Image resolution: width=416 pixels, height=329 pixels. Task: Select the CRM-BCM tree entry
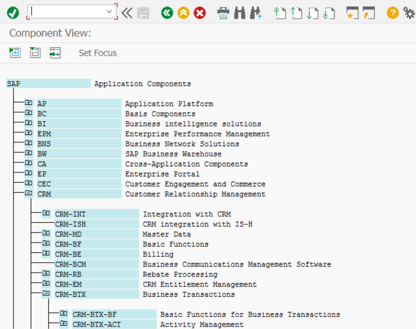pyautogui.click(x=97, y=264)
